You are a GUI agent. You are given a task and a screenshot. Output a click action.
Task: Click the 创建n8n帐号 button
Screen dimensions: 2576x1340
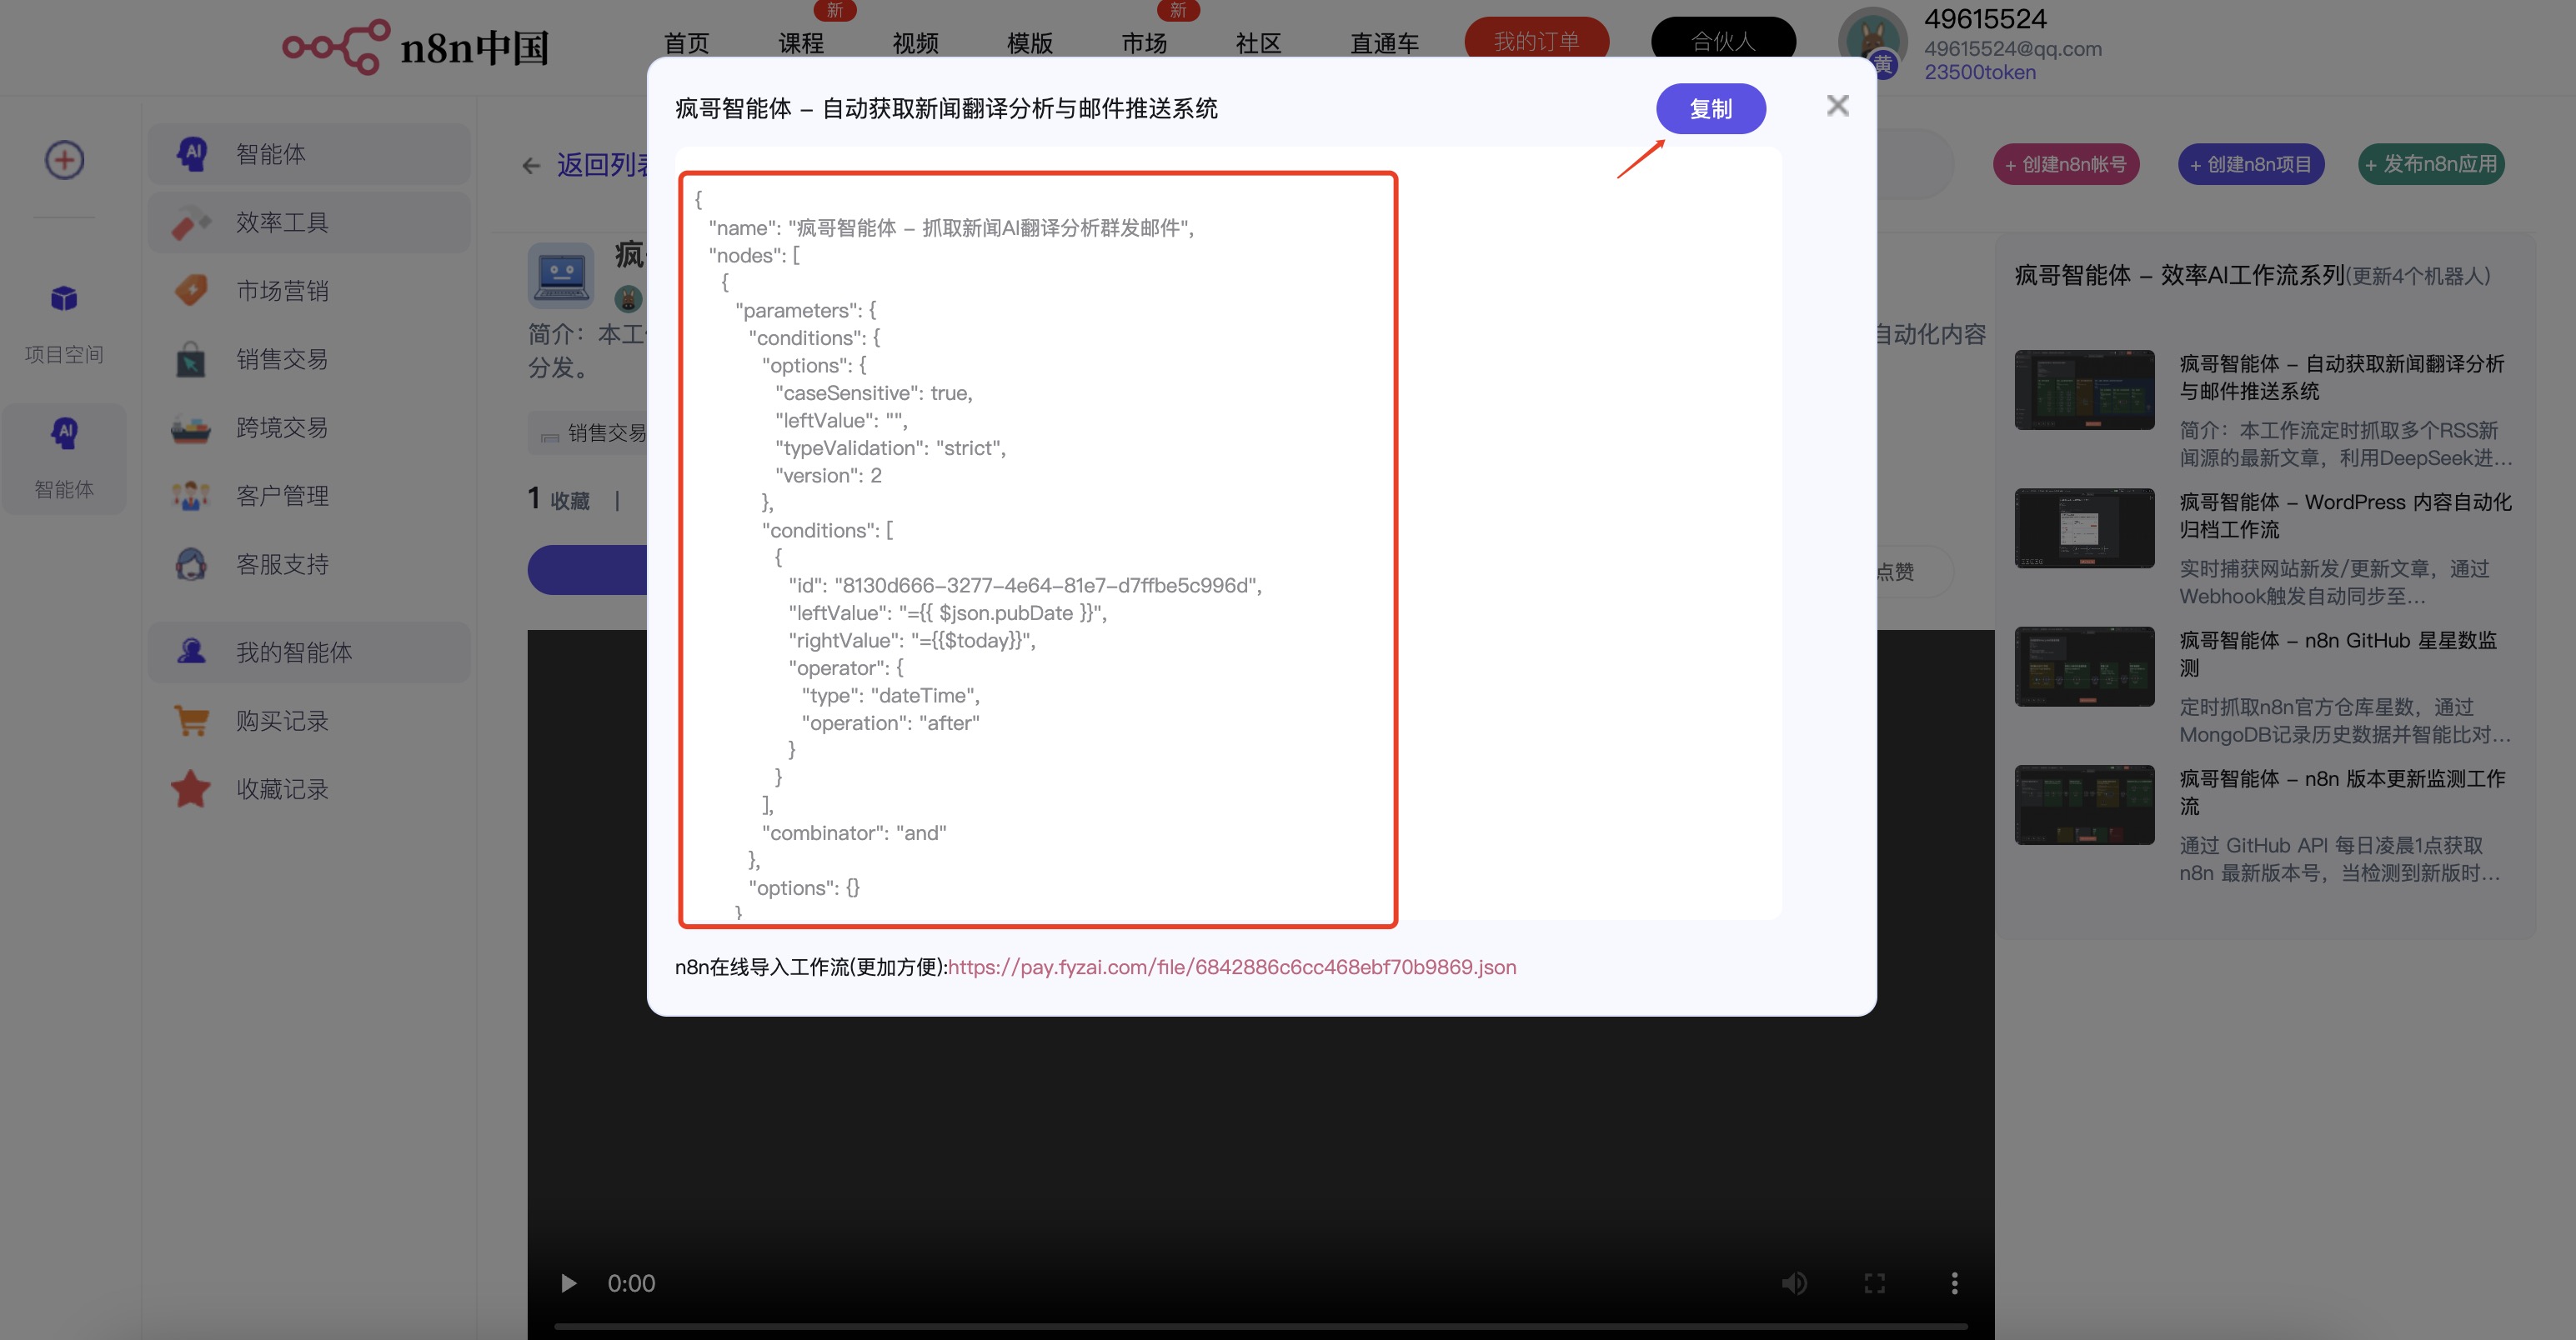click(2065, 165)
